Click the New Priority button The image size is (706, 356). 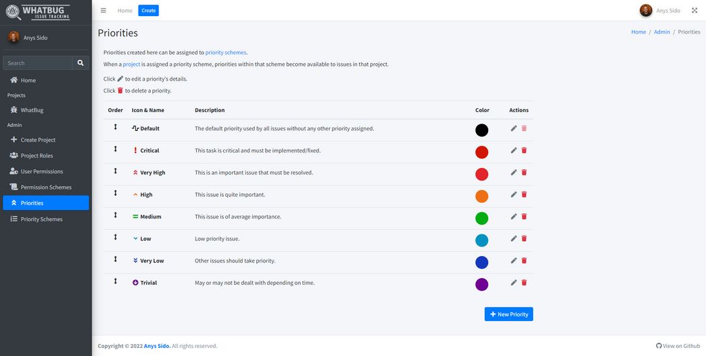pyautogui.click(x=508, y=314)
